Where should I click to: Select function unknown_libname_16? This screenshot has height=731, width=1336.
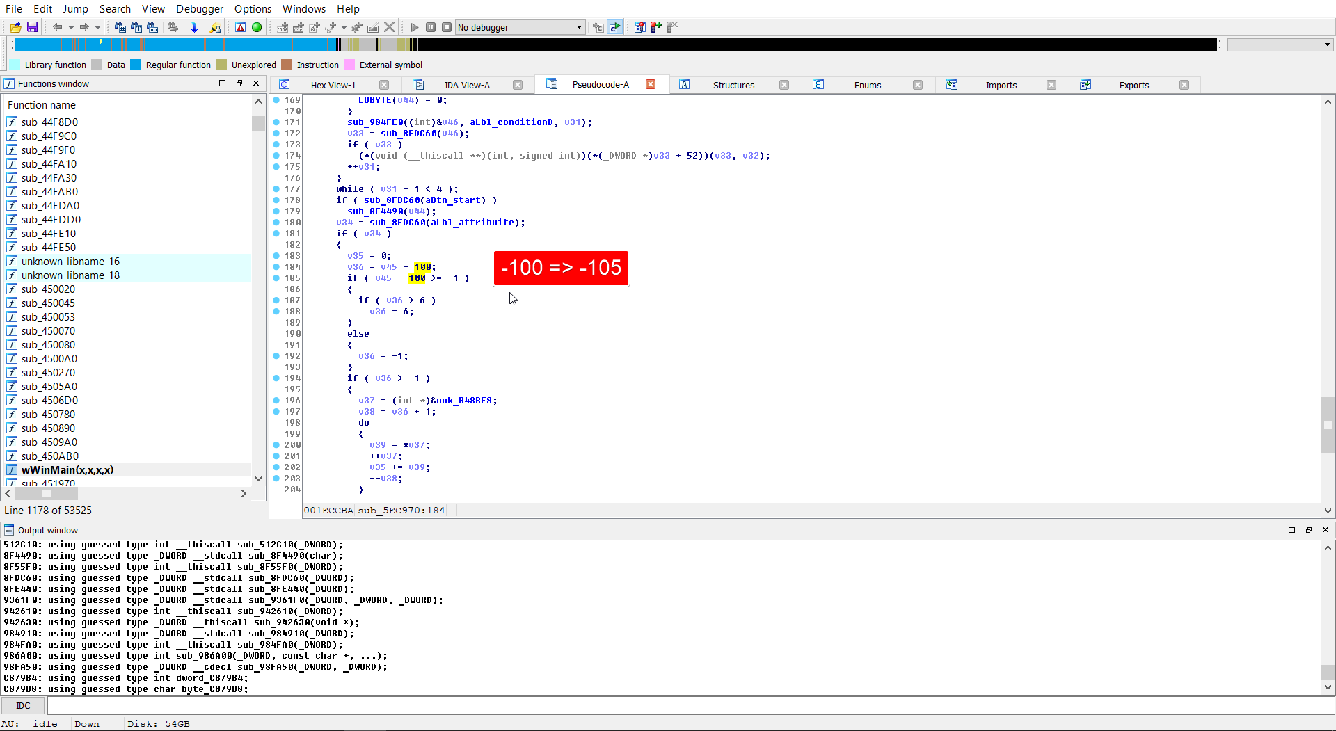coord(70,262)
